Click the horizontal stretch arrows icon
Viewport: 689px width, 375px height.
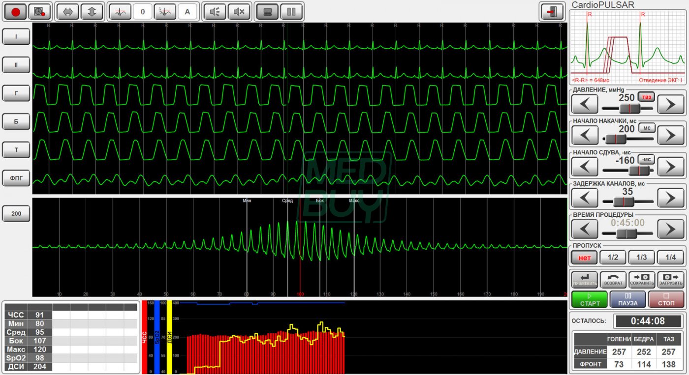[x=67, y=11]
